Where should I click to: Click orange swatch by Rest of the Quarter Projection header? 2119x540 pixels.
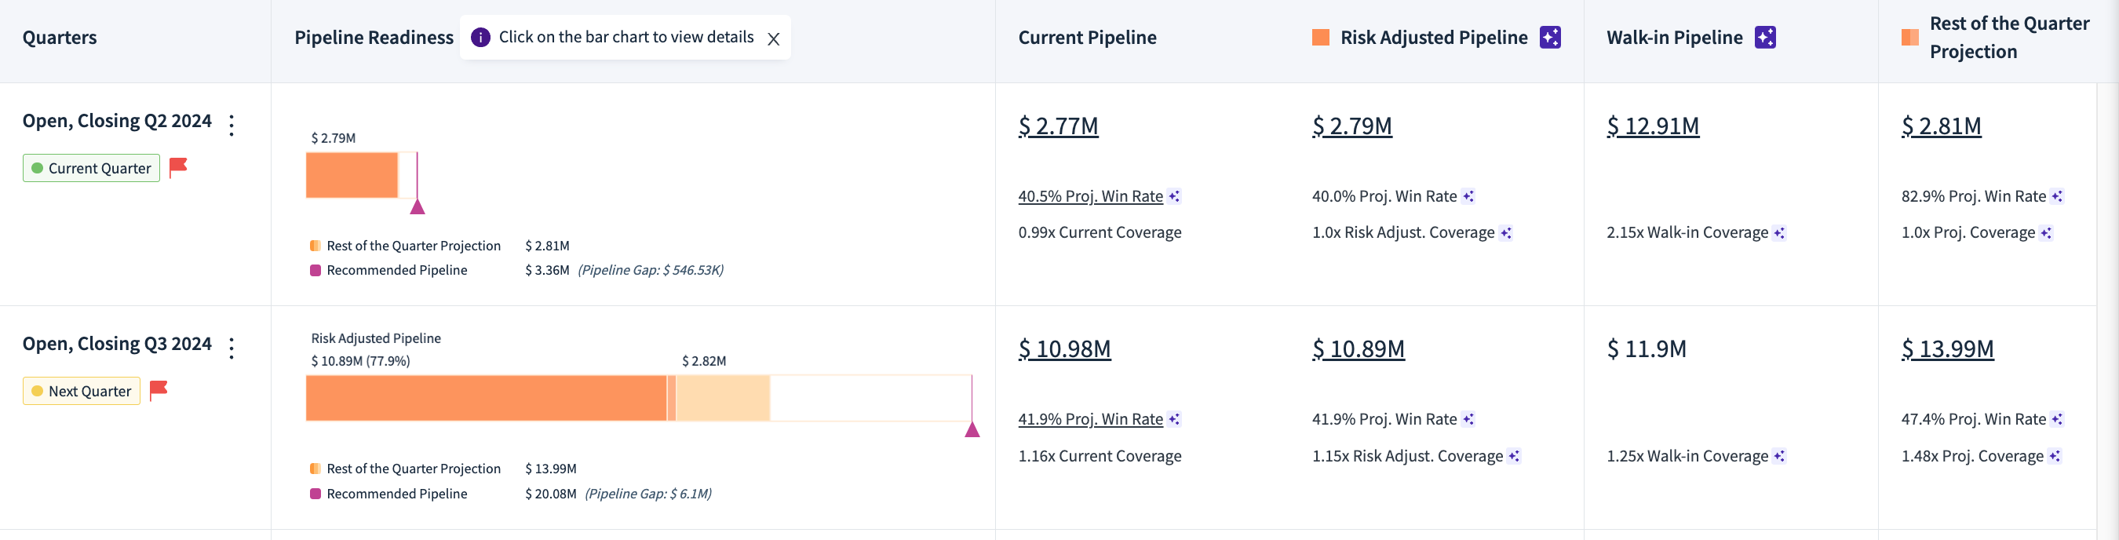pyautogui.click(x=1910, y=37)
